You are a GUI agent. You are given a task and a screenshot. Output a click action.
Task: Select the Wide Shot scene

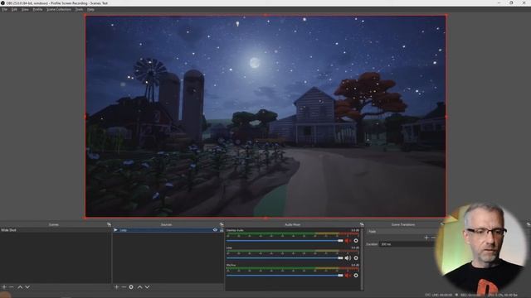(56, 230)
